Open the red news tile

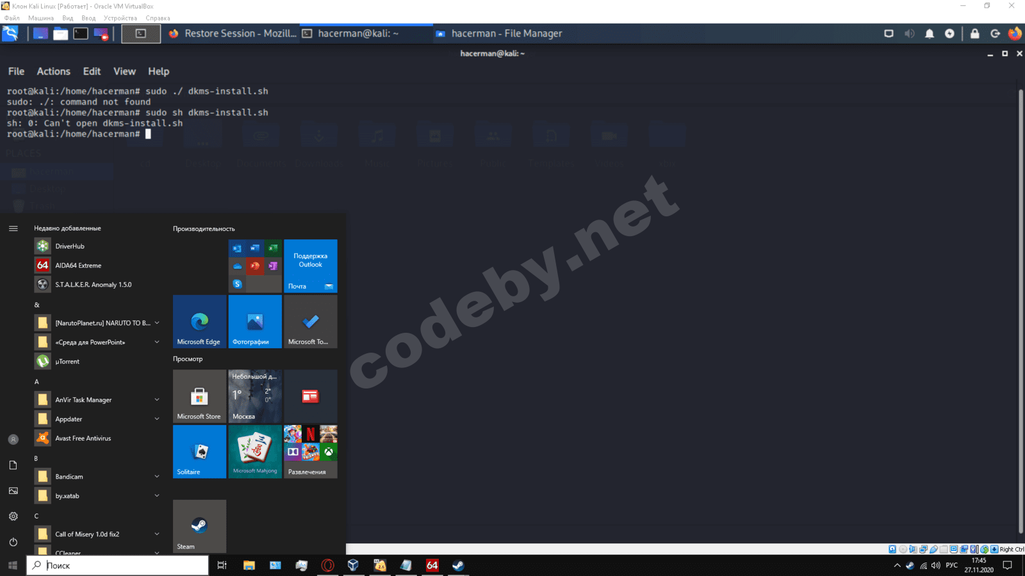311,396
